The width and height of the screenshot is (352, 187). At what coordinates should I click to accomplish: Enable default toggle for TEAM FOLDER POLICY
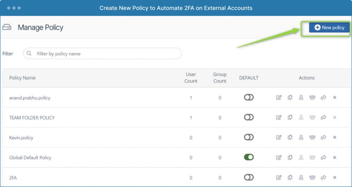coord(249,118)
